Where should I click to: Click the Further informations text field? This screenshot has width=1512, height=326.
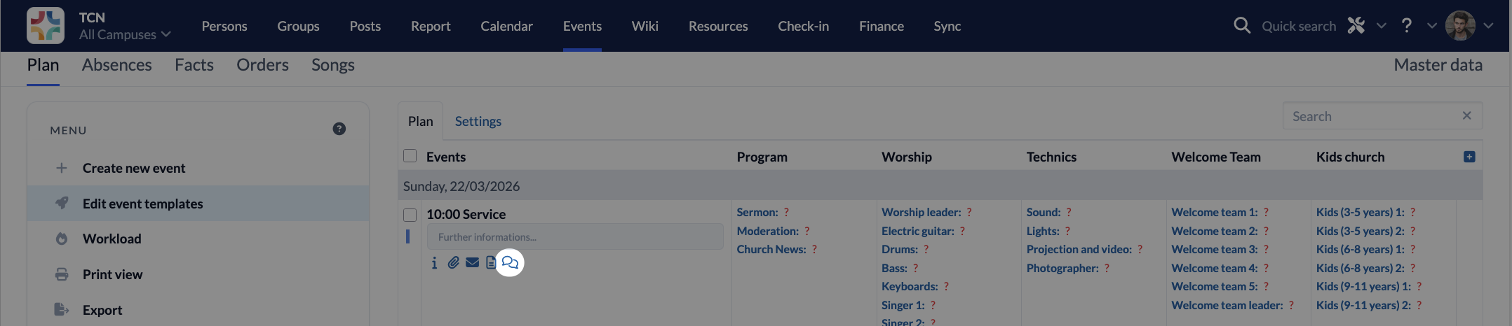[575, 237]
